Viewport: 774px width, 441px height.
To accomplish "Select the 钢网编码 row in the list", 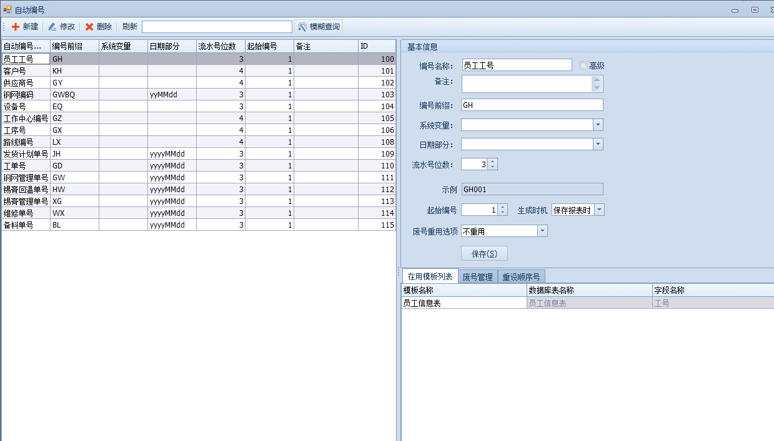I will pos(25,95).
